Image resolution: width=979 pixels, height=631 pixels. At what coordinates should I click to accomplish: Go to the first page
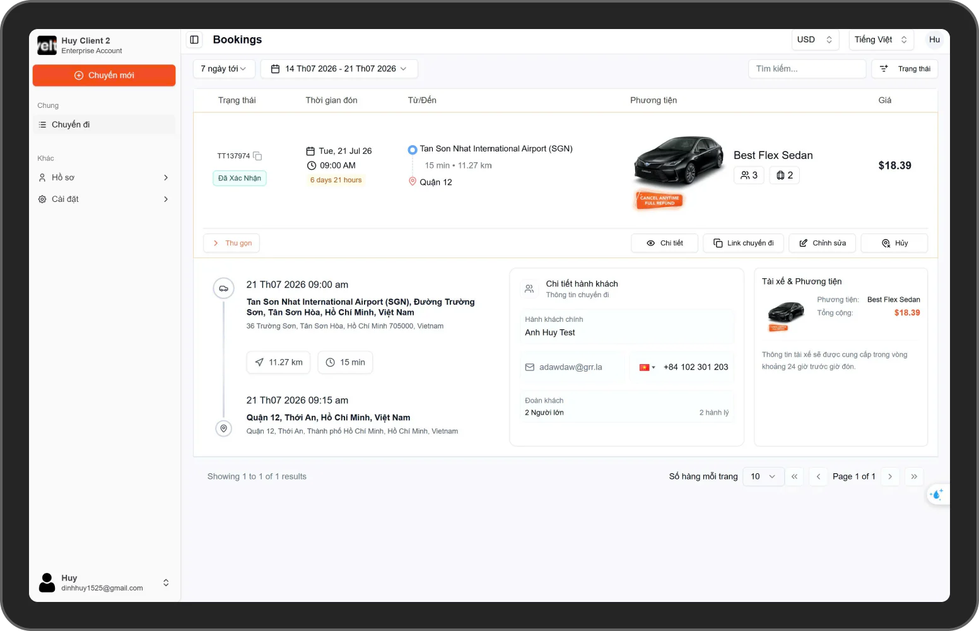[794, 476]
